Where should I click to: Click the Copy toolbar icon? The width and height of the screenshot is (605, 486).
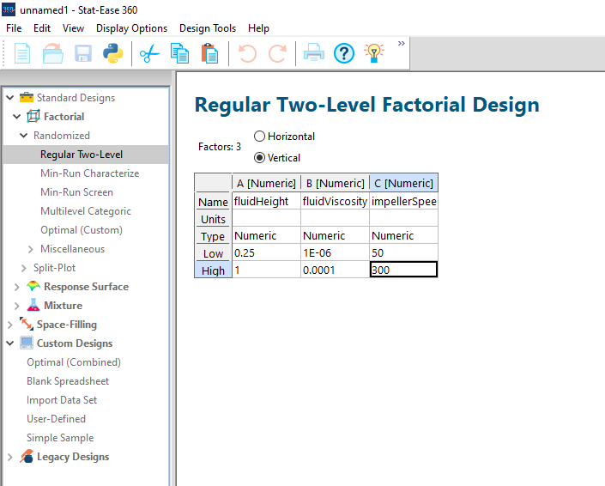tap(180, 53)
